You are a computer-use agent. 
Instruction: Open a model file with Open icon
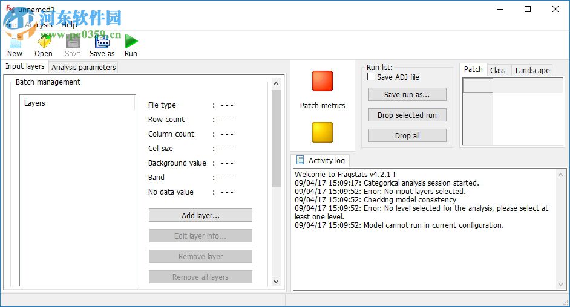pyautogui.click(x=44, y=41)
